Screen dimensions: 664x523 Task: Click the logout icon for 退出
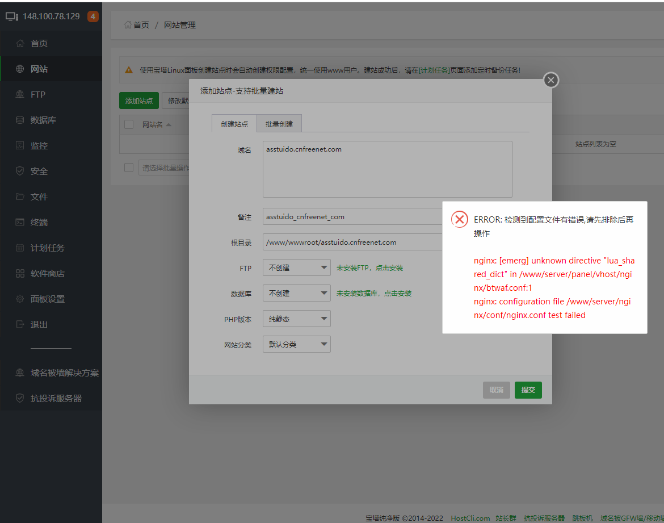tap(20, 324)
